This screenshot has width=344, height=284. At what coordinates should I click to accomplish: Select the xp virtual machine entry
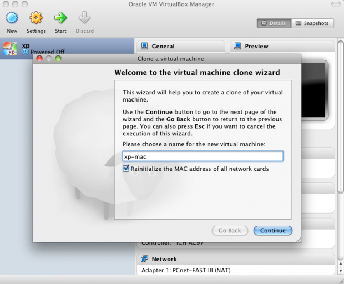[x=67, y=49]
